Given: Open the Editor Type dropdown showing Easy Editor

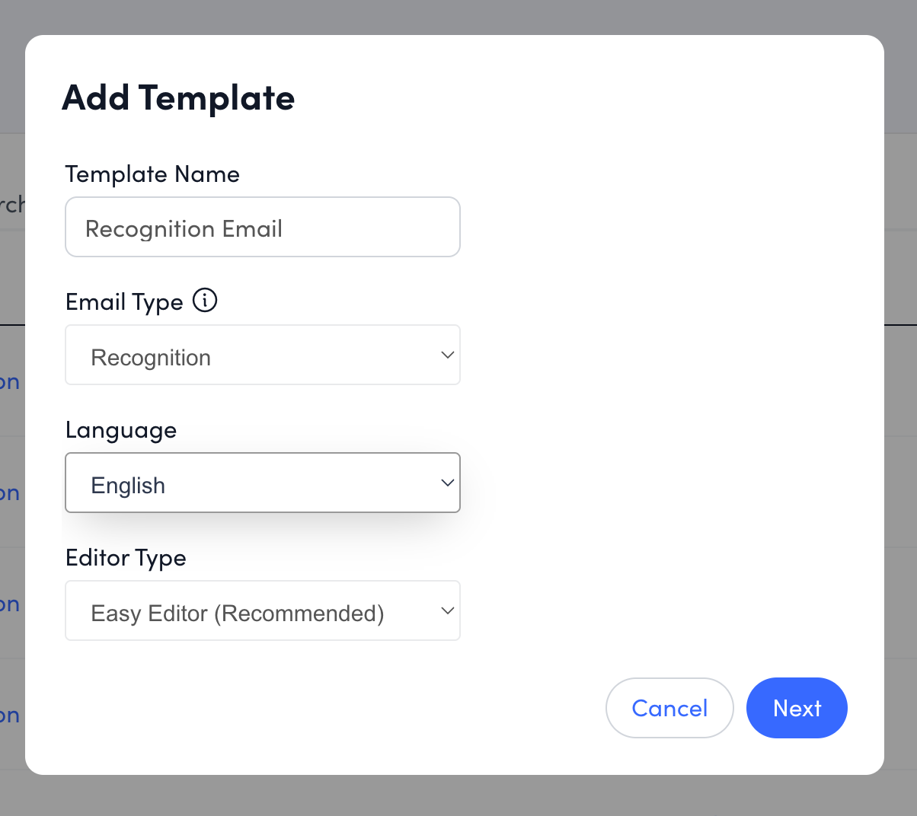Looking at the screenshot, I should click(263, 610).
